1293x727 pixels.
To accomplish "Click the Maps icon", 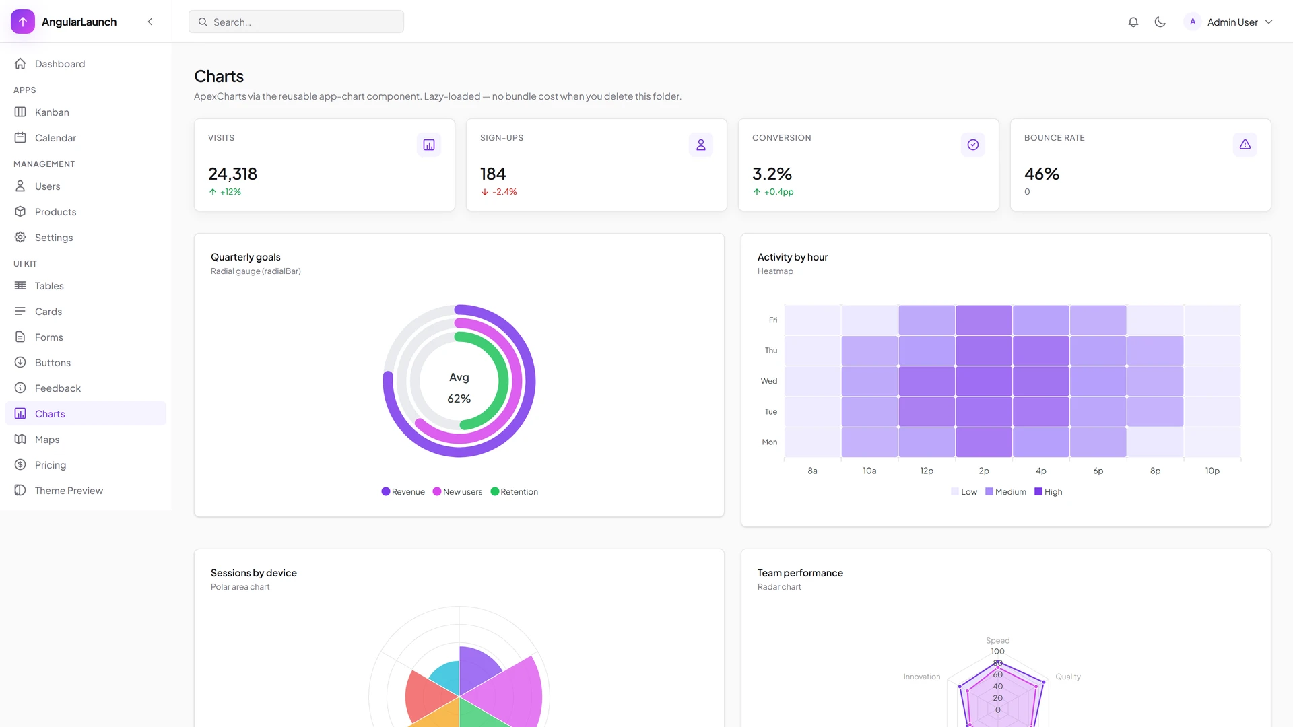I will coord(20,439).
